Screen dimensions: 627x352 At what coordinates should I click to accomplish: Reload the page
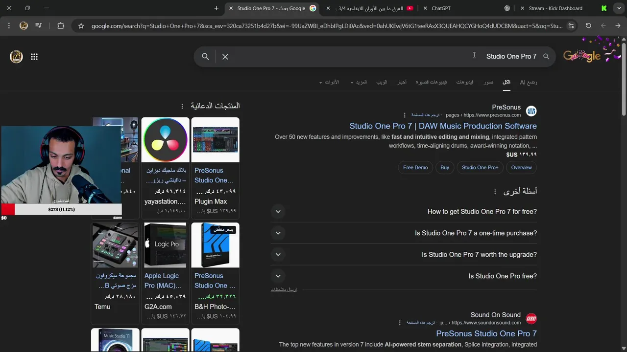(588, 26)
